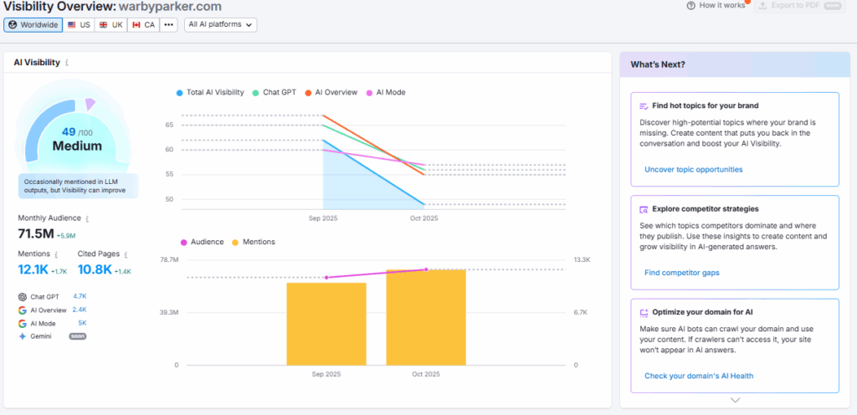
Task: Toggle Total AI Visibility line in legend
Action: click(211, 92)
